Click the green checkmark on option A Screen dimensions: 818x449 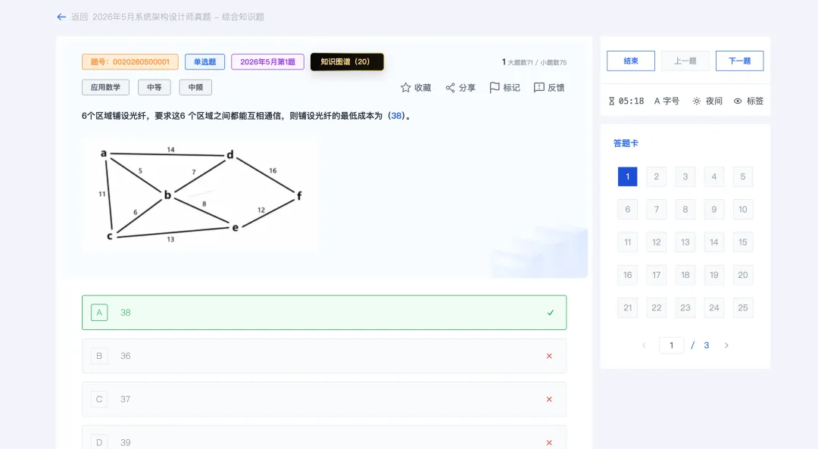click(551, 313)
